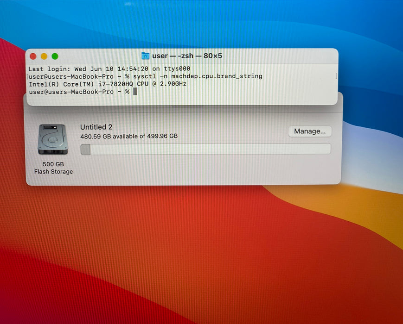
Task: Select the 'Untitled 2' volume name
Action: click(96, 127)
